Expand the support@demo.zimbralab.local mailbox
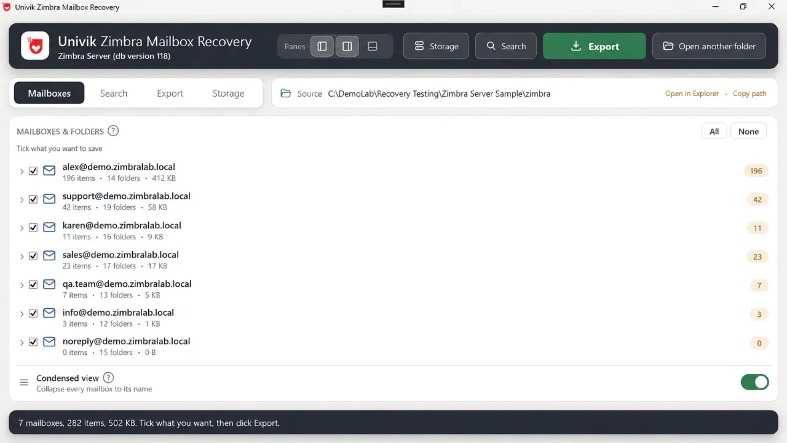This screenshot has width=787, height=443. tap(22, 200)
